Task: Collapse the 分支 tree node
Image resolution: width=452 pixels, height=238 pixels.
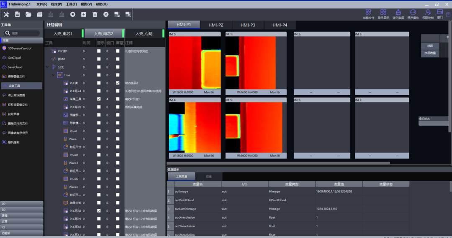Action: [47, 67]
